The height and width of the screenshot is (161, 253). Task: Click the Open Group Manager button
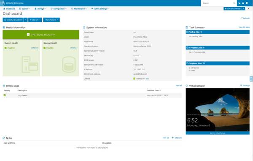pos(233,8)
